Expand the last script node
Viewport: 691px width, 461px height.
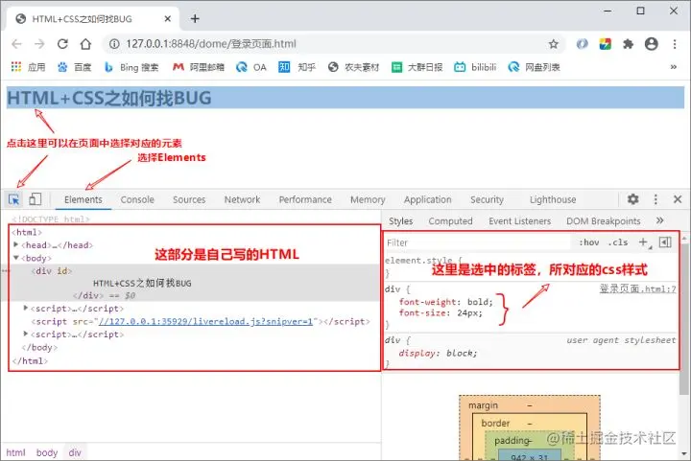tap(26, 334)
